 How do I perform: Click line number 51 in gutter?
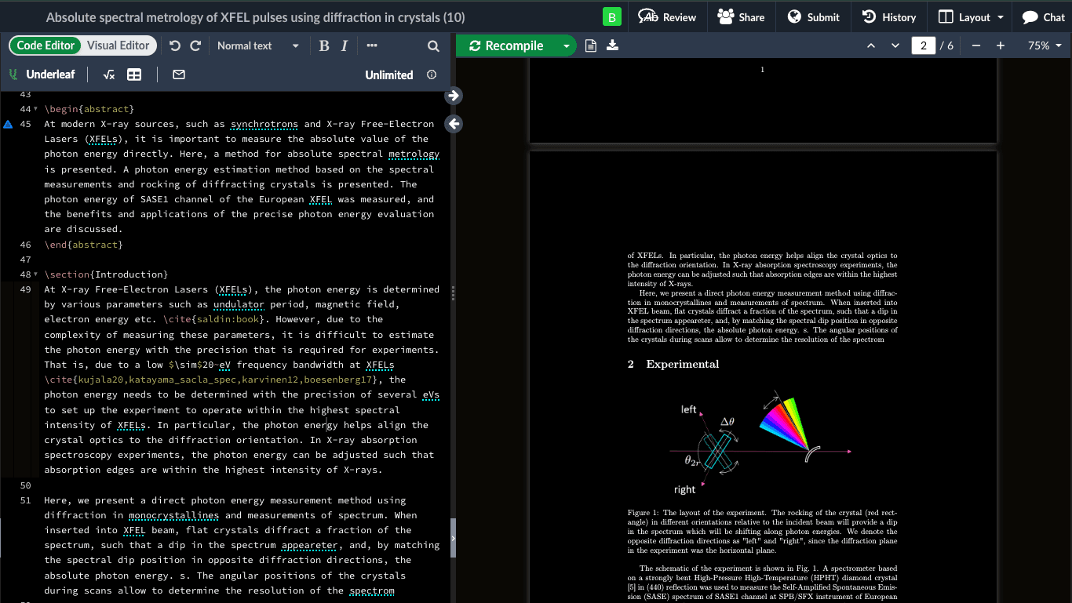pos(25,500)
